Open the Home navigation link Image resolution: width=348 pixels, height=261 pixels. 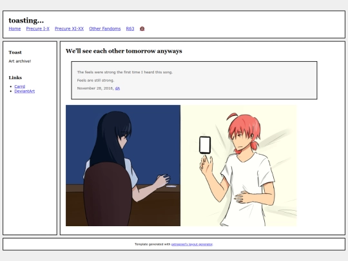(15, 28)
